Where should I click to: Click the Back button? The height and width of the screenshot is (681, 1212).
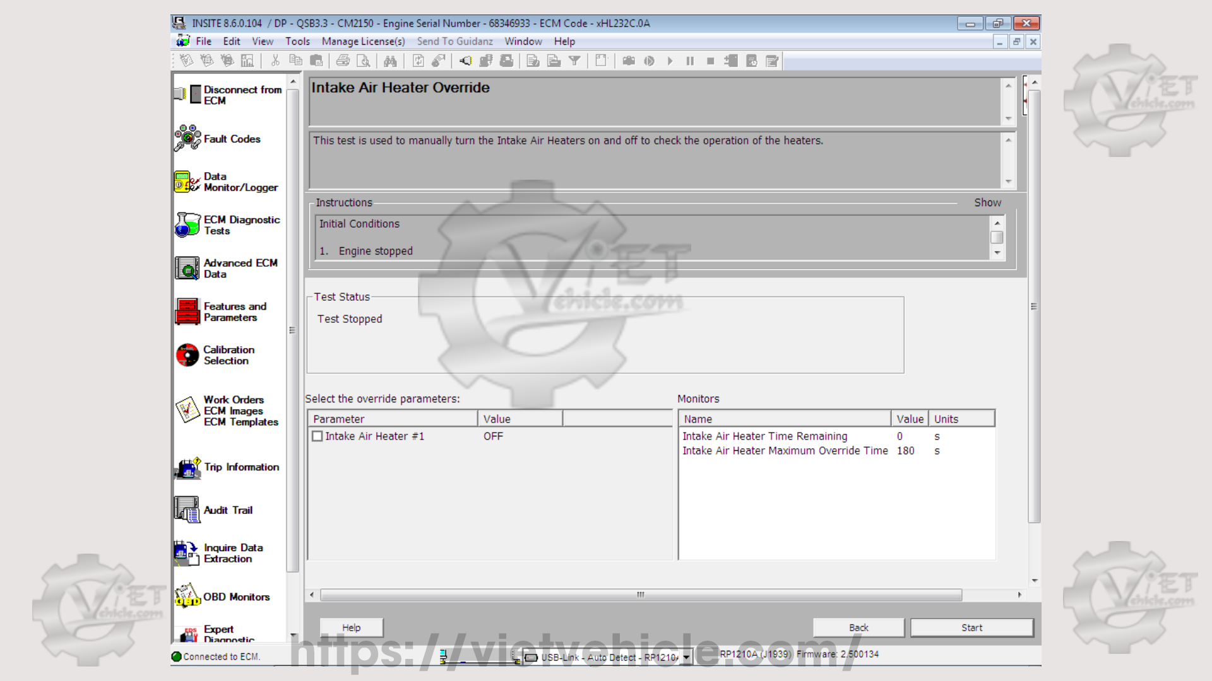point(858,627)
